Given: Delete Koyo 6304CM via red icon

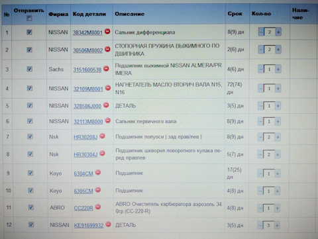Looking at the screenshot, I should click(x=98, y=172).
